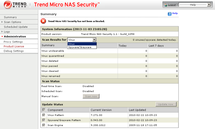
Task: Click the Today column header
Action: (122, 46)
